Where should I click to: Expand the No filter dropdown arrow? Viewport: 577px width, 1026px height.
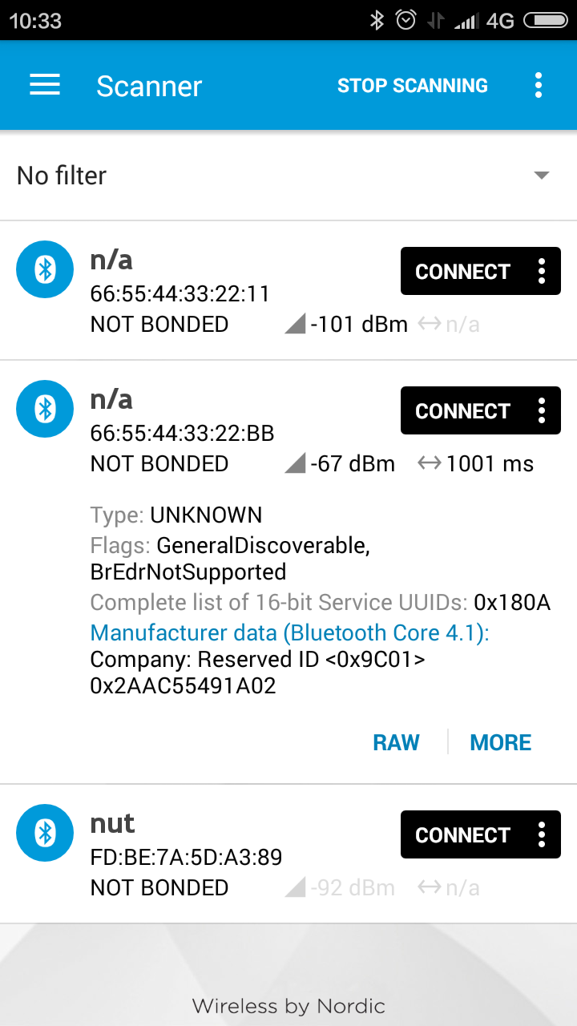point(542,176)
